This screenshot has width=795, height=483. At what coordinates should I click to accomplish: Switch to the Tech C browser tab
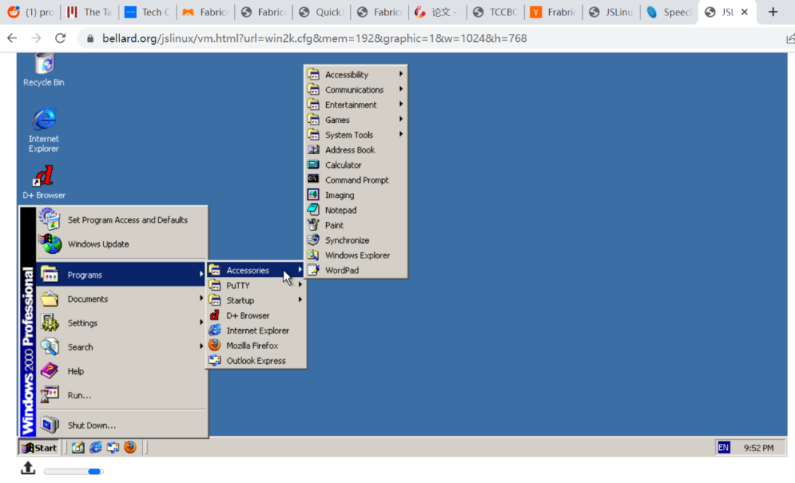147,13
